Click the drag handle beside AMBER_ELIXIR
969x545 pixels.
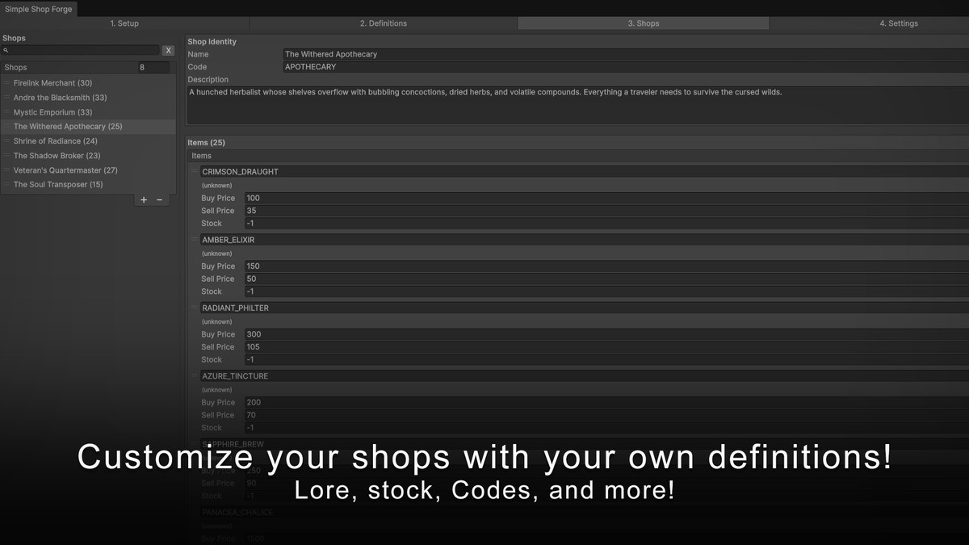tap(193, 239)
